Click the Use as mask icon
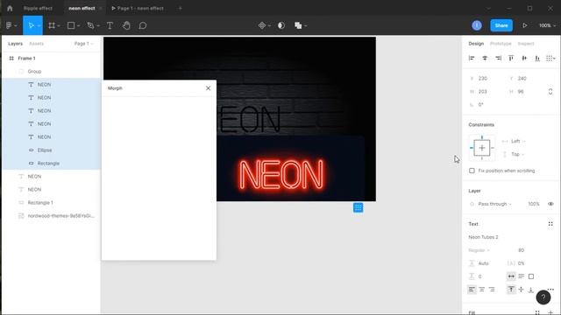The image size is (561, 315). [281, 25]
